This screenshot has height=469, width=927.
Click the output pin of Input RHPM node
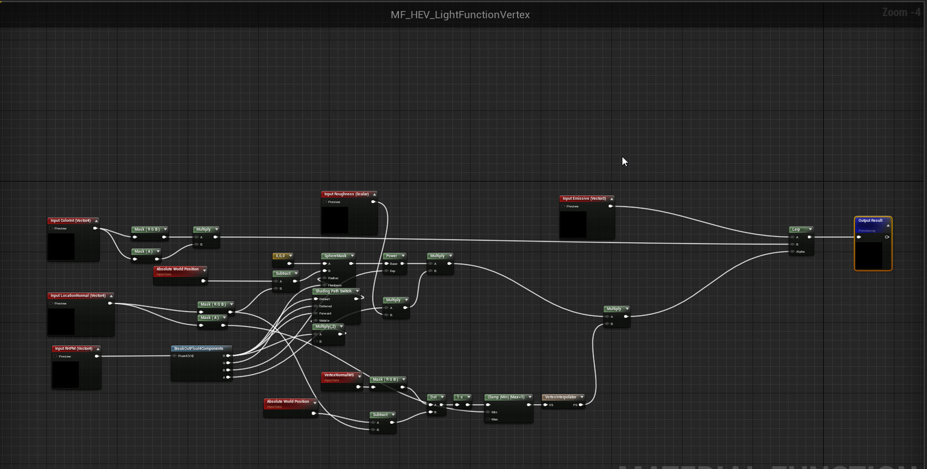tap(97, 356)
